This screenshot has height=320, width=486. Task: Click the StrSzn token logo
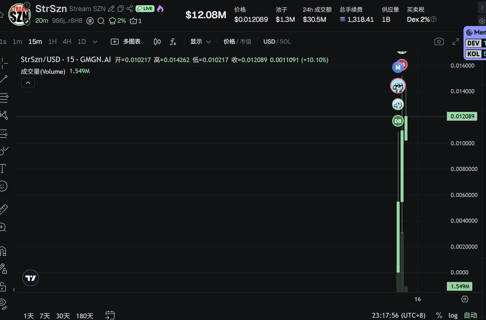point(19,15)
